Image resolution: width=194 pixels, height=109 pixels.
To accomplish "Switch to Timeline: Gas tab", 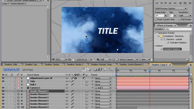I will tap(31, 64).
